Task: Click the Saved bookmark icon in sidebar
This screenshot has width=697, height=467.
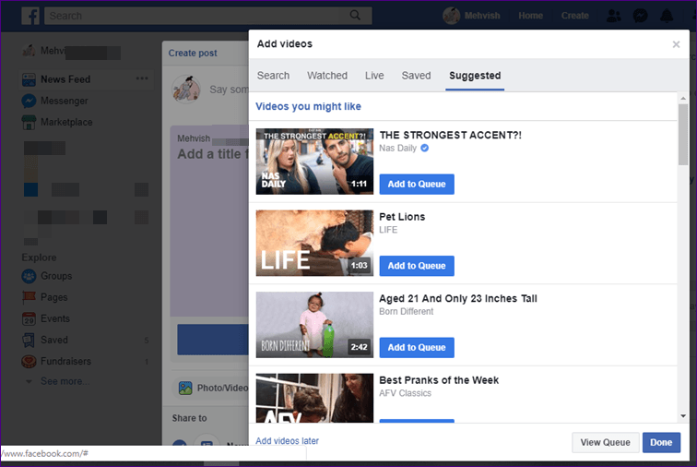Action: [x=29, y=341]
